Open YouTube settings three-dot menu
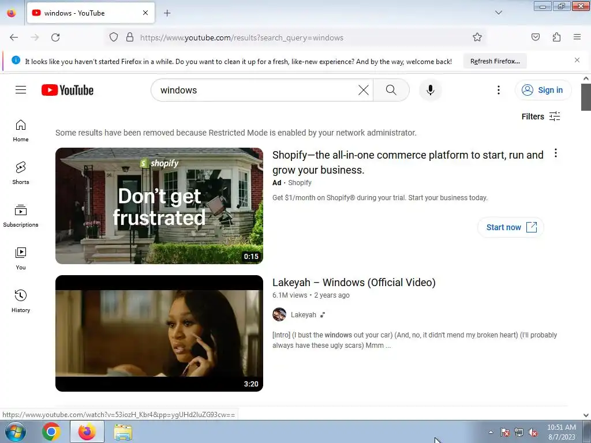 498,90
